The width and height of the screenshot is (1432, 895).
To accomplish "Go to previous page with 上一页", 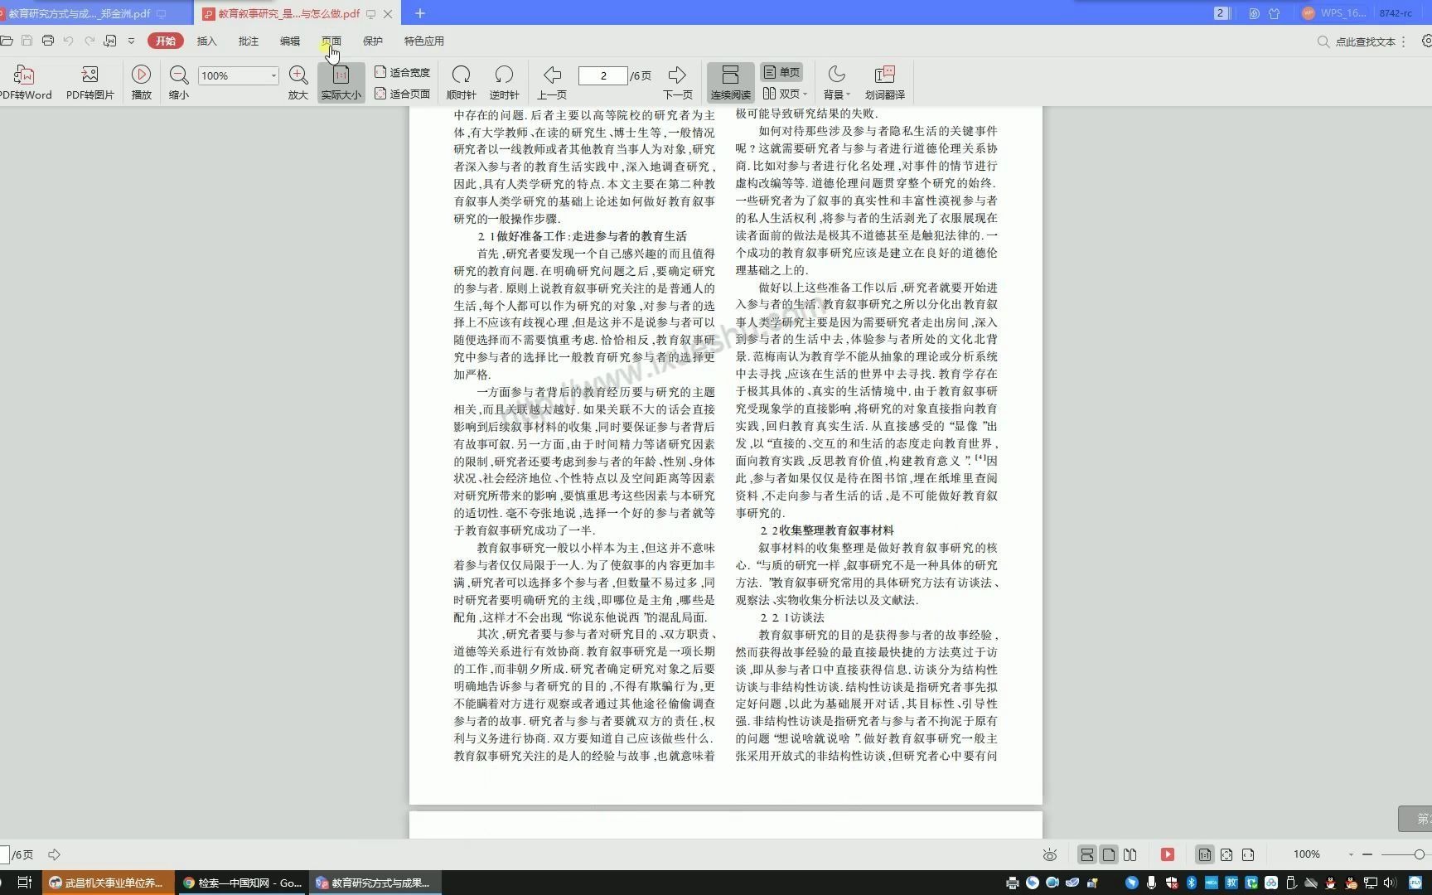I will click(x=552, y=83).
